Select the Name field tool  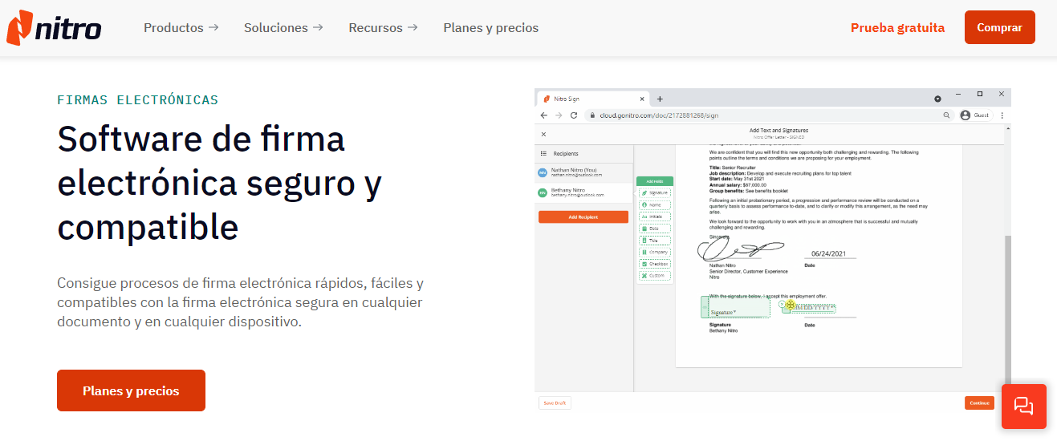pyautogui.click(x=655, y=204)
